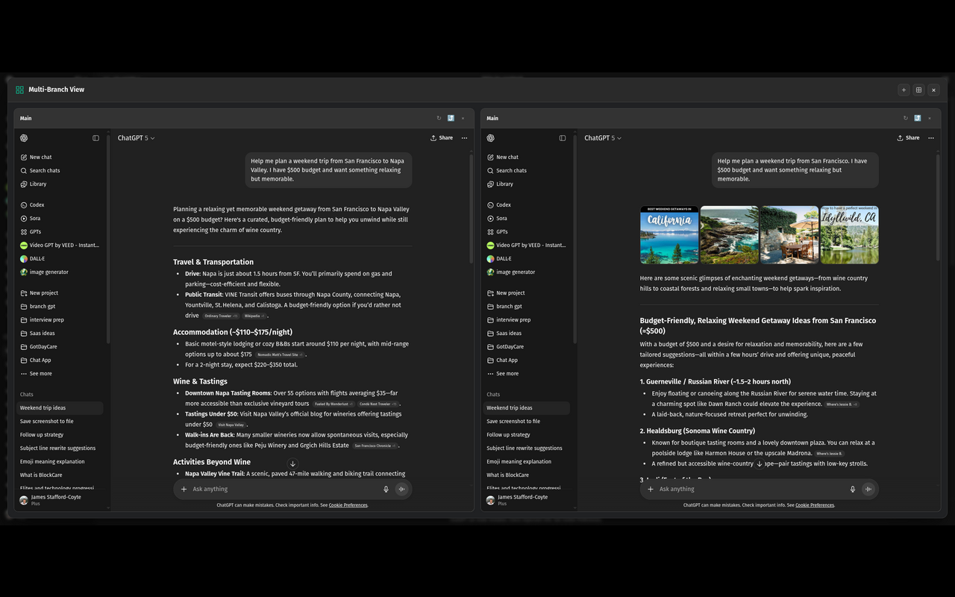Click the add branch plus icon
Screen dimensions: 955x597
tap(904, 90)
